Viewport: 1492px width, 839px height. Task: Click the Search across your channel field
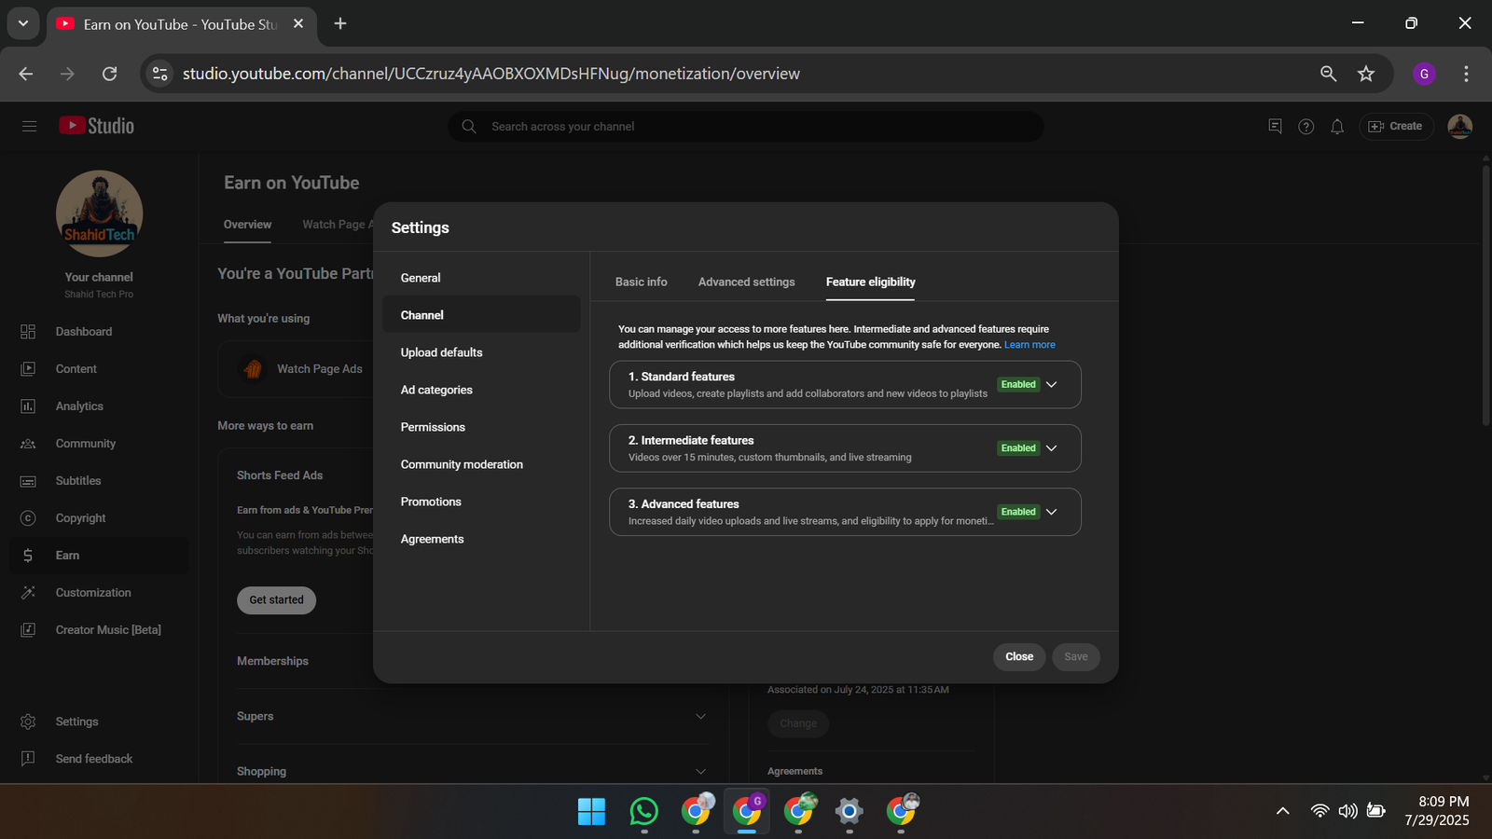(746, 126)
